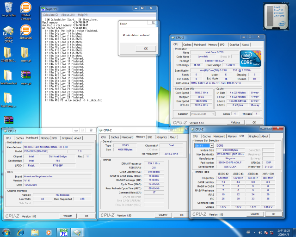Click the PC3-10700H Max Bandwidth field
Screen dimensions: 296x237
[x=230, y=154]
